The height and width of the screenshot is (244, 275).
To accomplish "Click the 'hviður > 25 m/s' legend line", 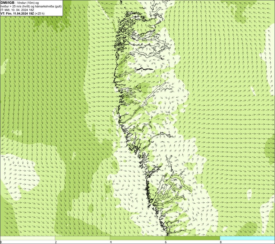I will (31, 7).
